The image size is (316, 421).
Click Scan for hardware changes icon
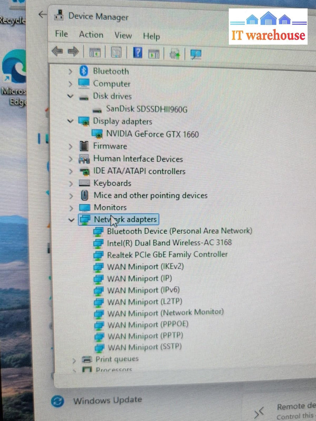pyautogui.click(x=196, y=54)
